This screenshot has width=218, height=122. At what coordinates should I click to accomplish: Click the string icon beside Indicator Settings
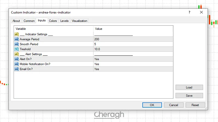click(x=16, y=34)
